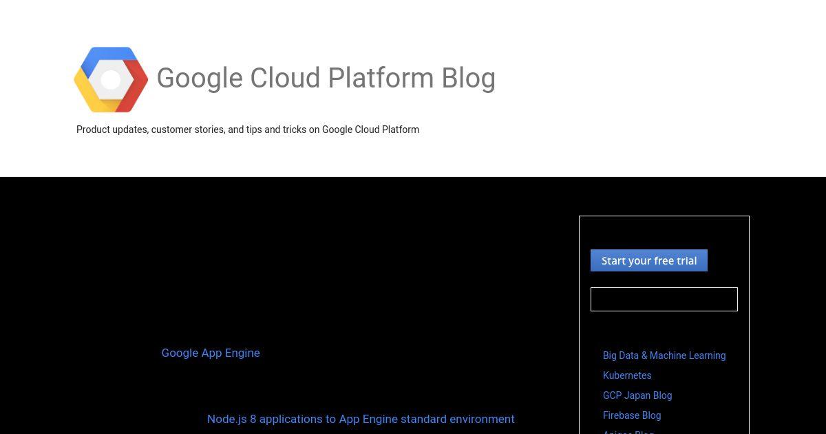The height and width of the screenshot is (434, 826).
Task: Focus the sidebar search input box
Action: tap(664, 300)
